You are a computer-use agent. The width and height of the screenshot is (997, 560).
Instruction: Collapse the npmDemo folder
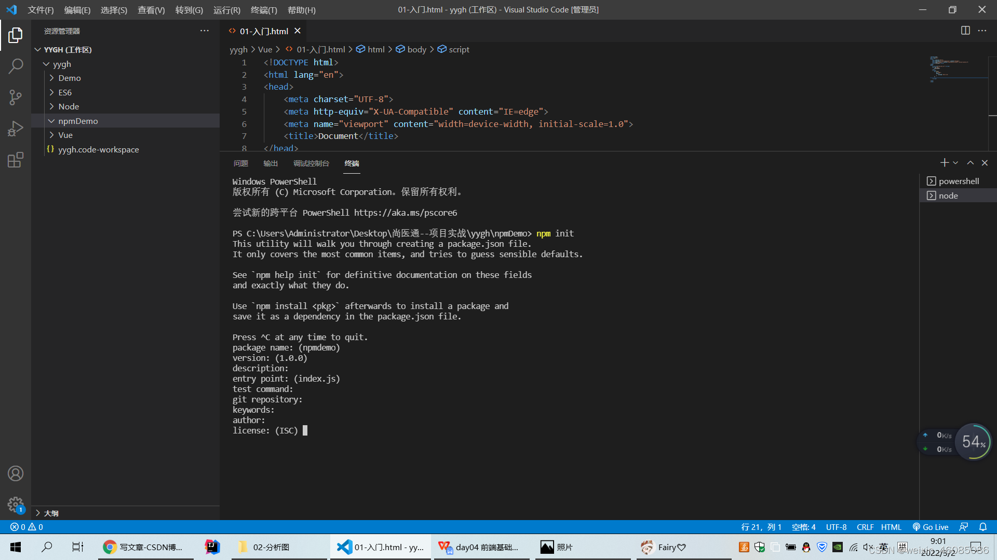[78, 121]
